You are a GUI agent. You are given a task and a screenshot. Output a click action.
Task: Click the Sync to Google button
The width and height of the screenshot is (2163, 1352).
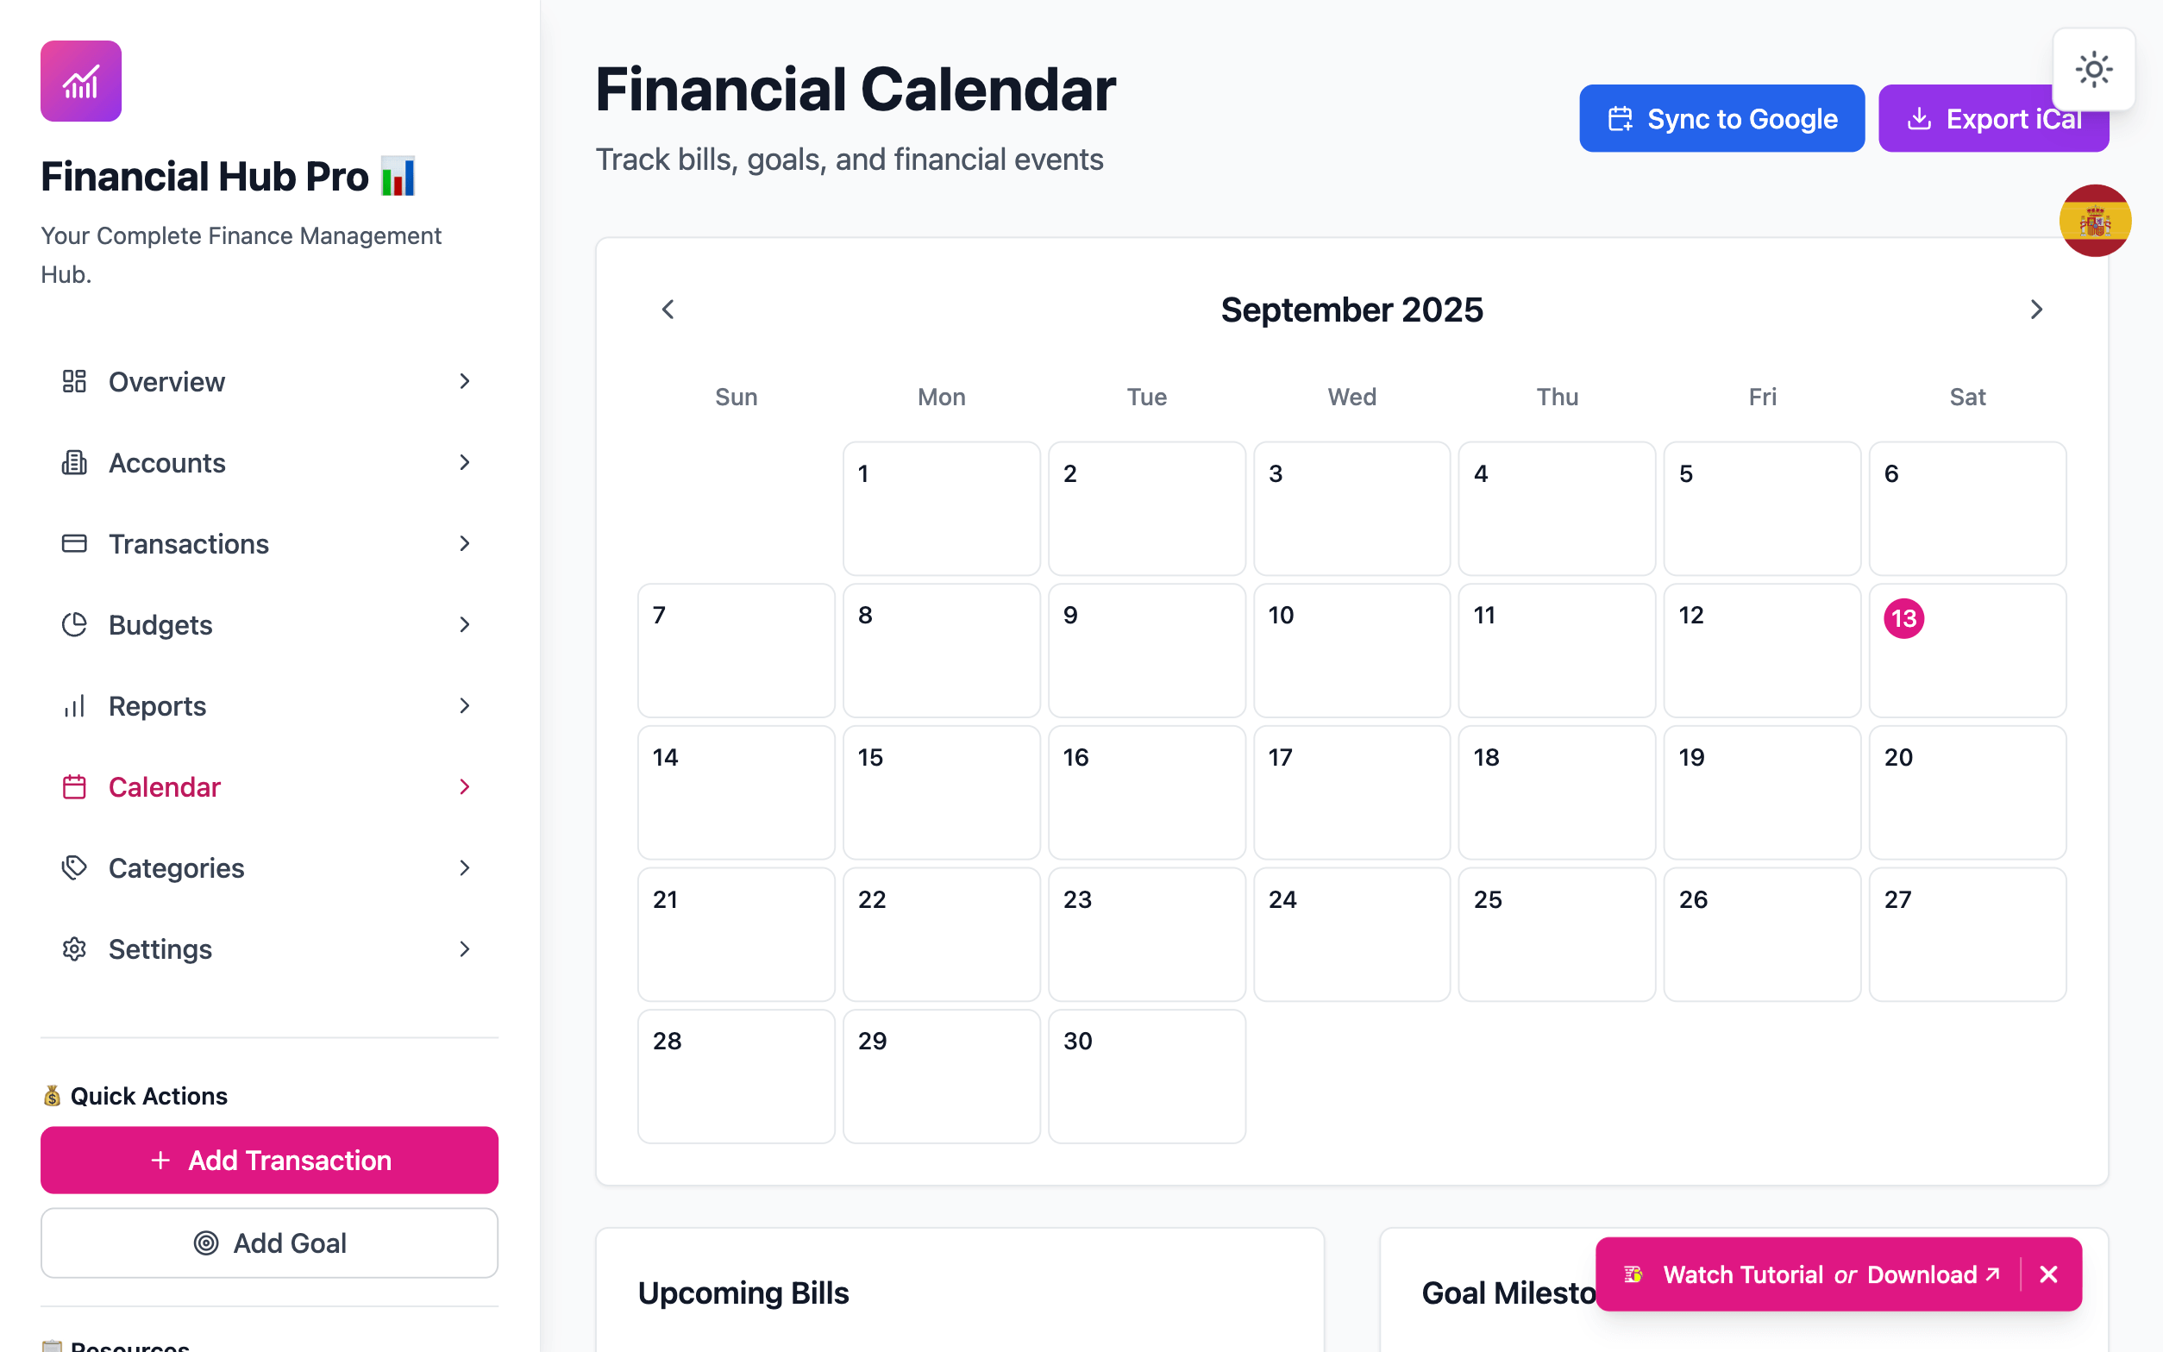(1721, 119)
